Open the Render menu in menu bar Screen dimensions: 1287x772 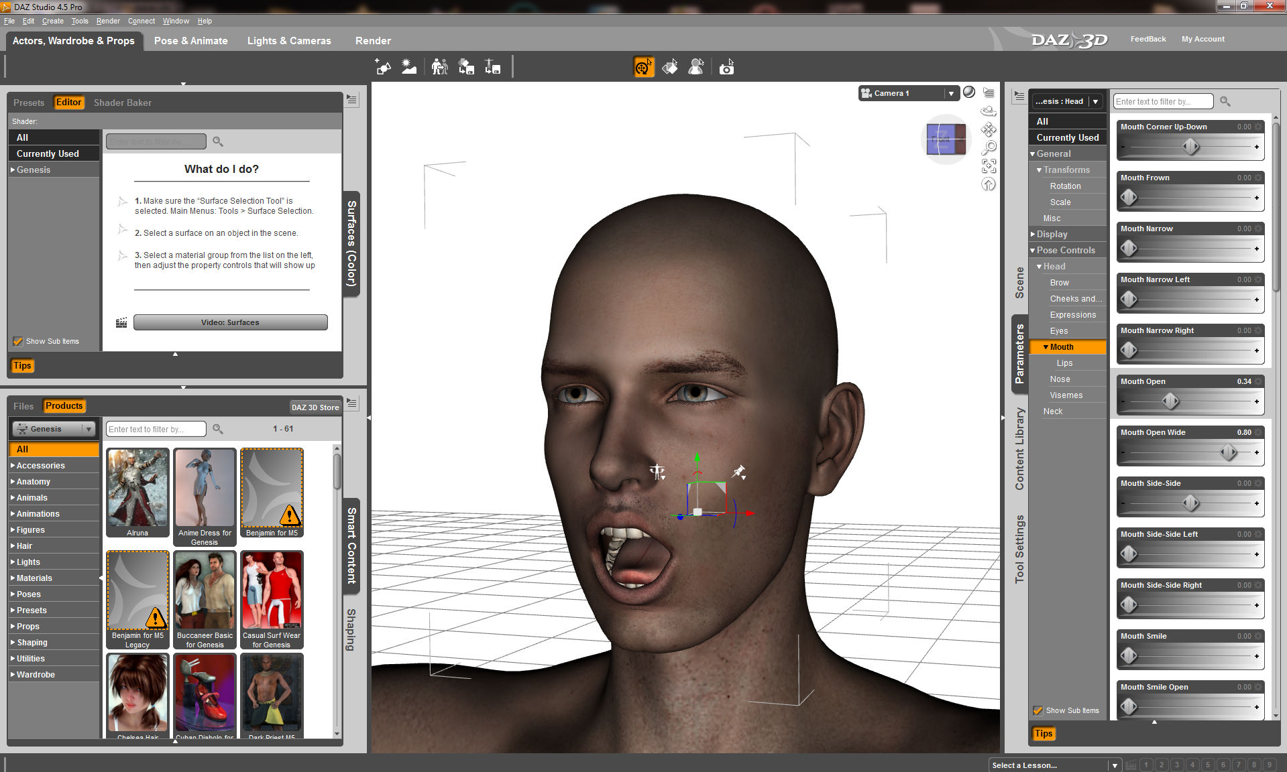(108, 21)
